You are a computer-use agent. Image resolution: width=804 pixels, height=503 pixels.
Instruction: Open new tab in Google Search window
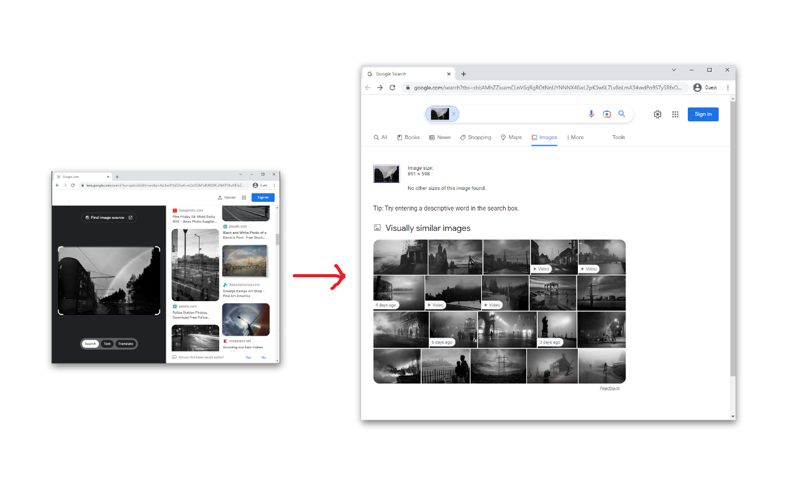pos(464,74)
